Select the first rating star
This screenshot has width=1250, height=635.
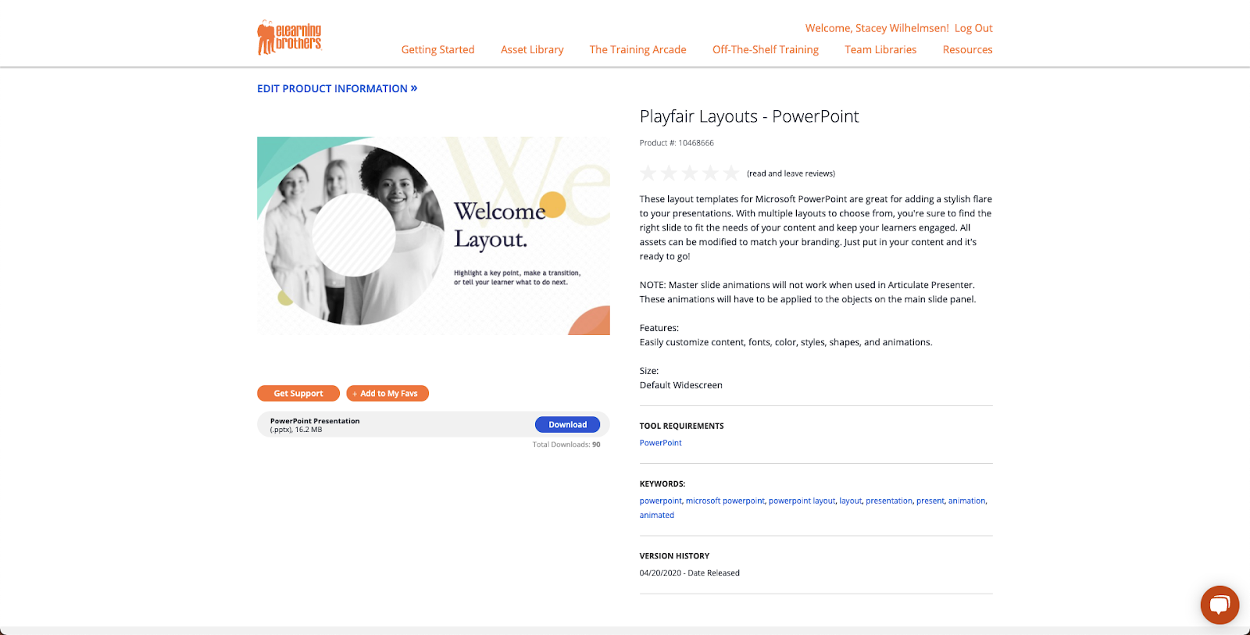tap(648, 173)
